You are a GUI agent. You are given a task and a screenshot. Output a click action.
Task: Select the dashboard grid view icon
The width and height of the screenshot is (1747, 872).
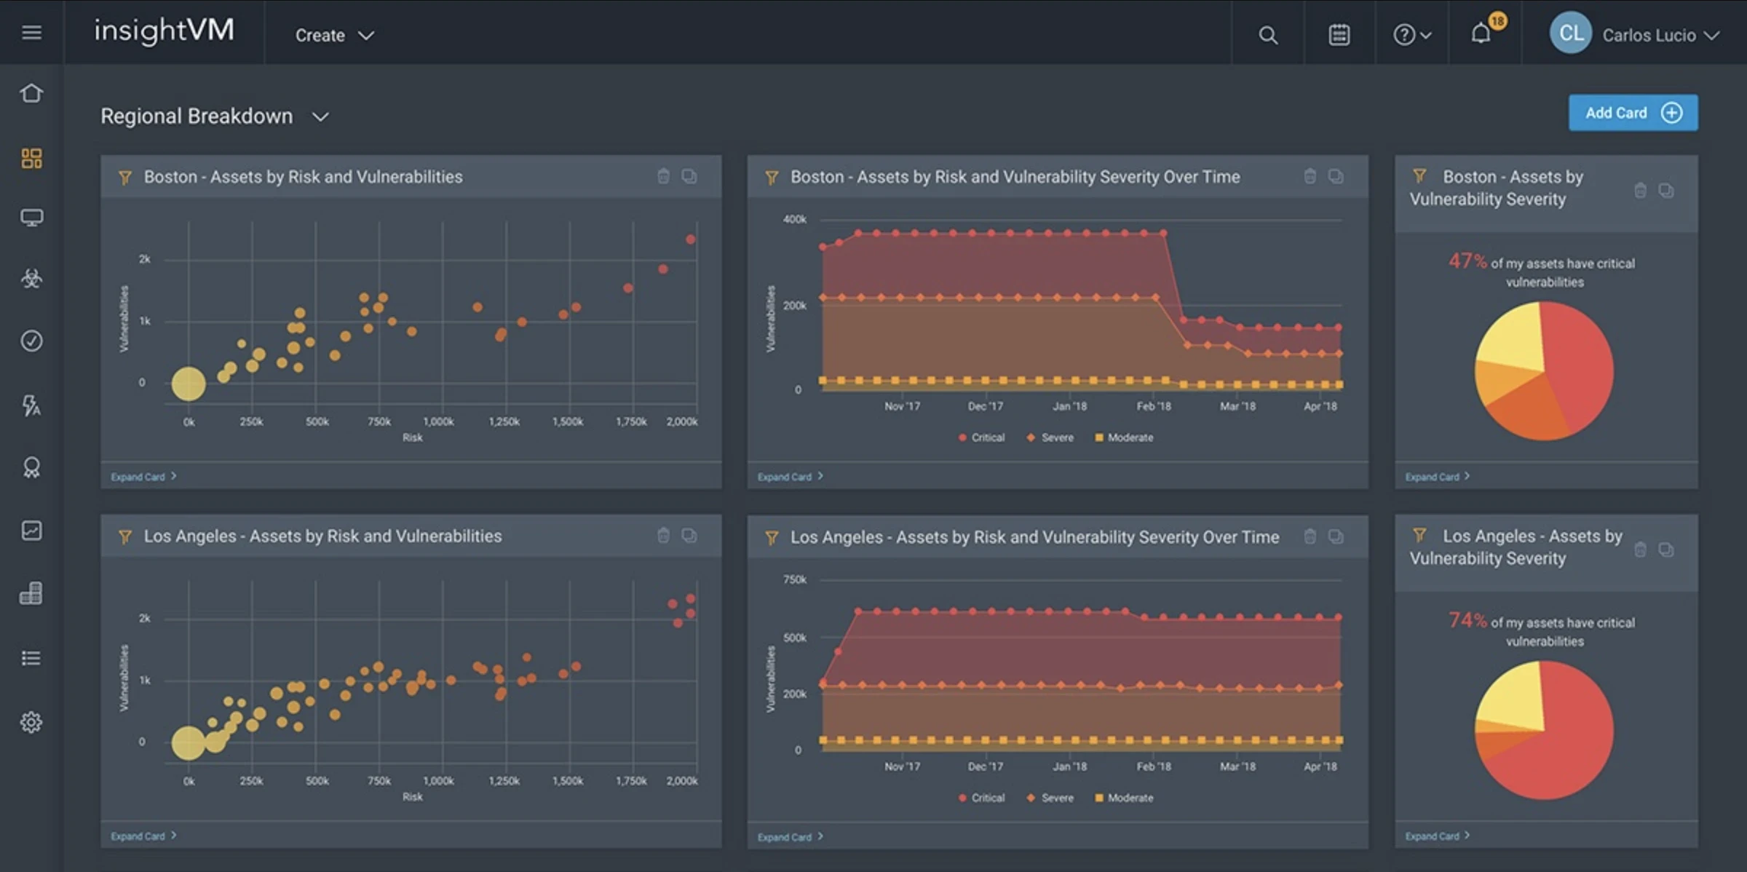click(30, 157)
